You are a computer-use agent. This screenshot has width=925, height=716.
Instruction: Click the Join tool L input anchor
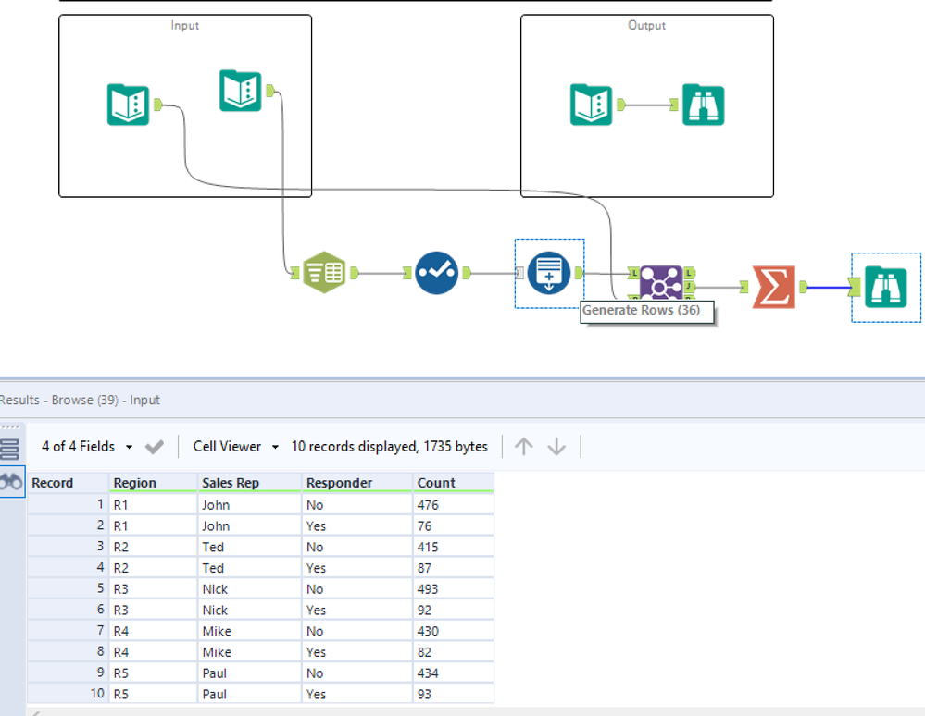tap(633, 273)
